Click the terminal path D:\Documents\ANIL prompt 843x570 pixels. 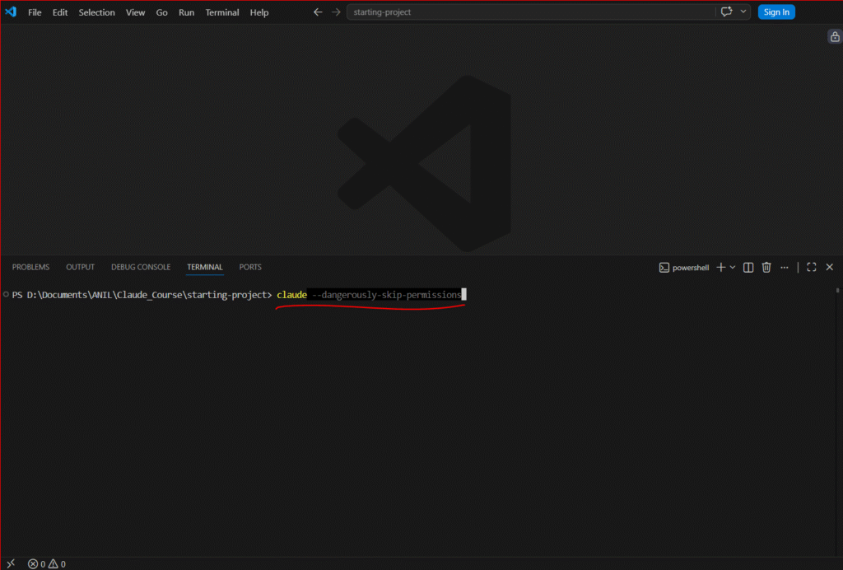click(x=142, y=295)
